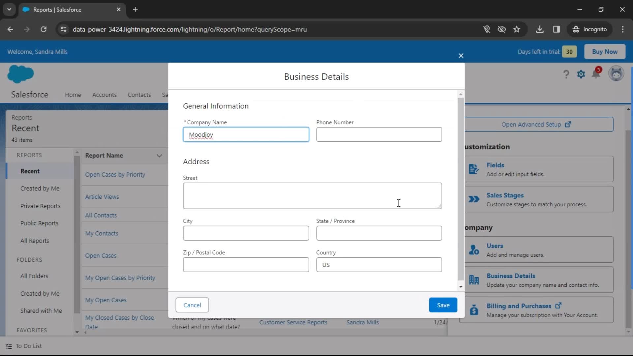Cancel the Business Details dialog

click(192, 305)
